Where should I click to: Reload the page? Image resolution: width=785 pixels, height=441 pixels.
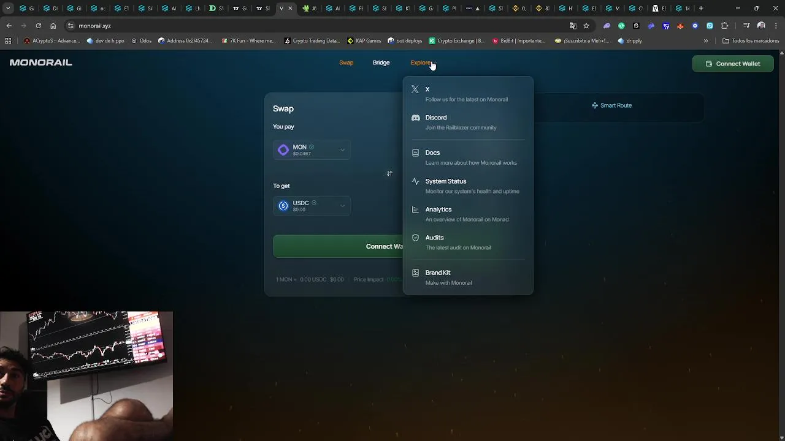38,26
